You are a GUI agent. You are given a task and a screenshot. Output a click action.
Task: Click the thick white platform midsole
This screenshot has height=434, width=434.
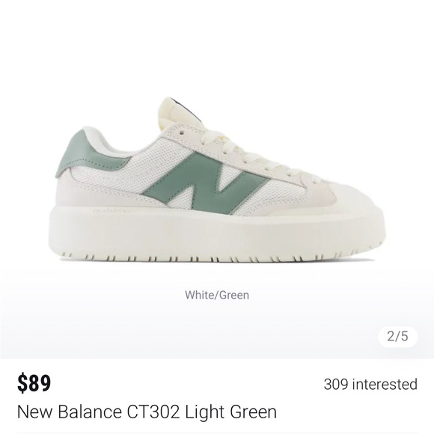click(x=217, y=233)
